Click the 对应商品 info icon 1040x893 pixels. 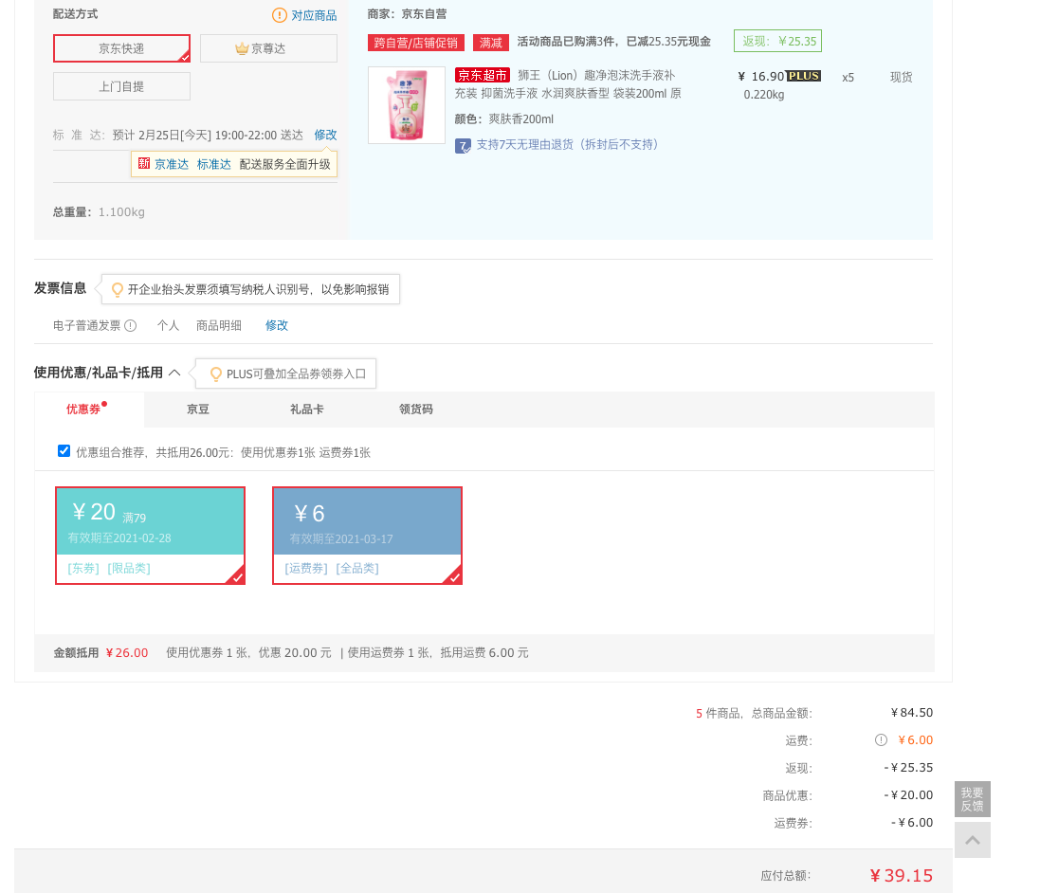point(280,15)
